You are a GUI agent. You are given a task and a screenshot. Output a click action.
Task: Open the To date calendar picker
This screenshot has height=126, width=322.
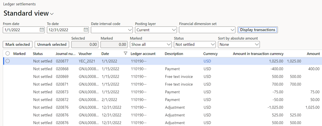(x=86, y=30)
